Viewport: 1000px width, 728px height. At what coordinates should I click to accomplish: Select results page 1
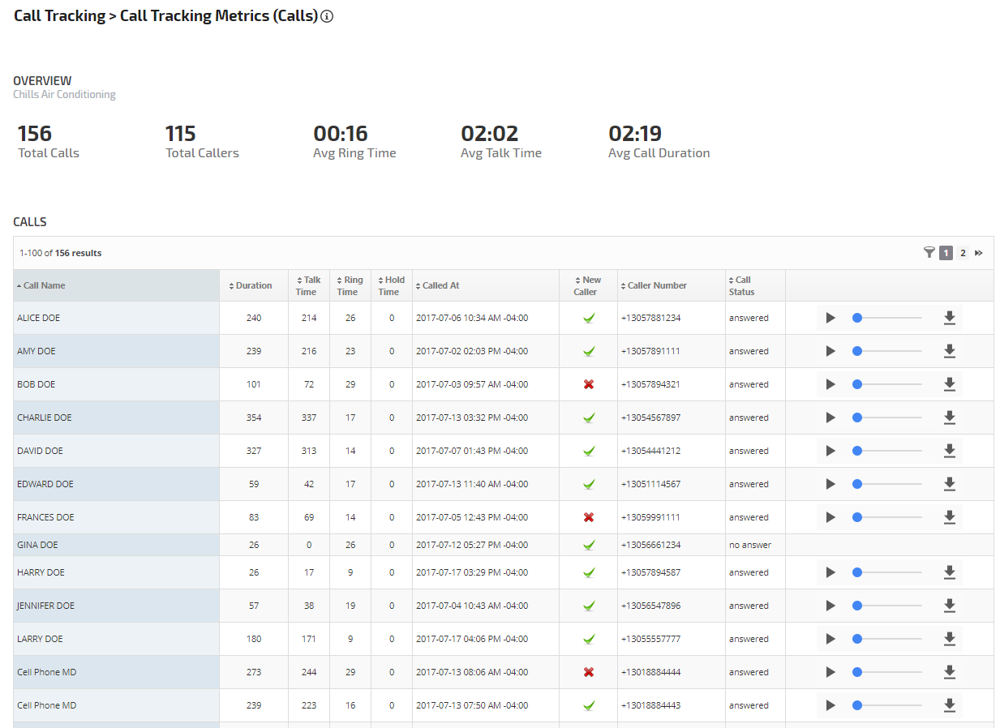coord(946,253)
